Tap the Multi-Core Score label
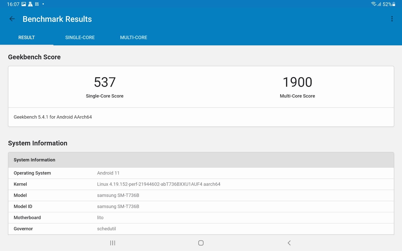Screen dimensions: 402x251 297,96
